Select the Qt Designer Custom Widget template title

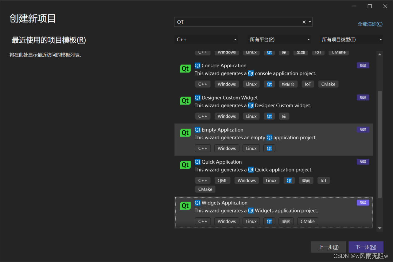(226, 98)
